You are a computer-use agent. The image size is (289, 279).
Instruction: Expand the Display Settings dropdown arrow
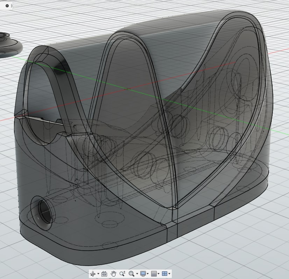148,274
